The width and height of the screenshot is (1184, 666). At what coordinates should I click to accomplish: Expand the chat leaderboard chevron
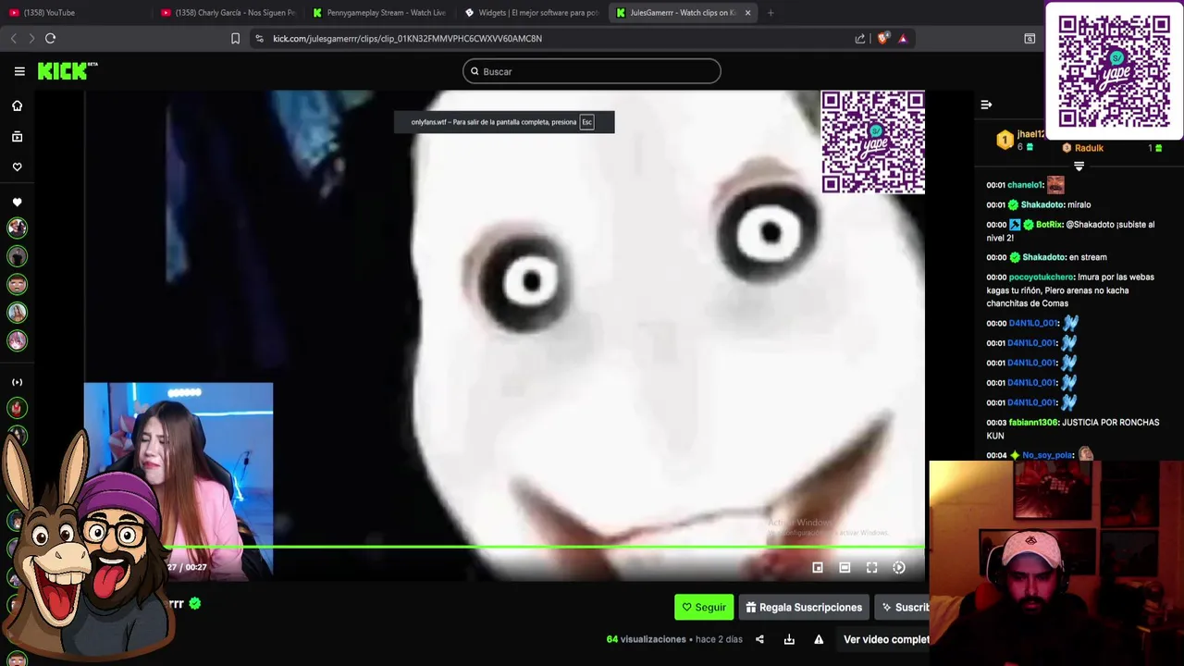[1079, 166]
